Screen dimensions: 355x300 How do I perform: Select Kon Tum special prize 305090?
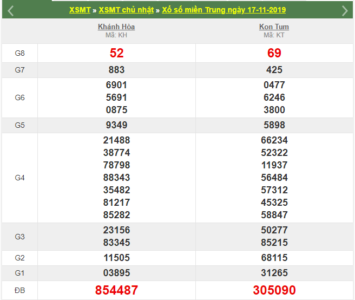(274, 290)
